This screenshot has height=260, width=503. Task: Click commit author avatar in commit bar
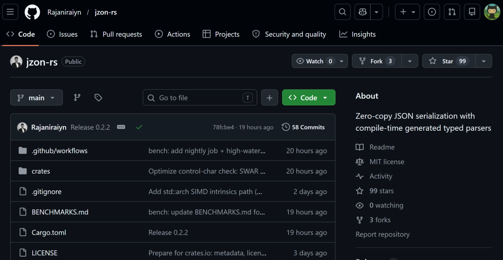coord(22,127)
